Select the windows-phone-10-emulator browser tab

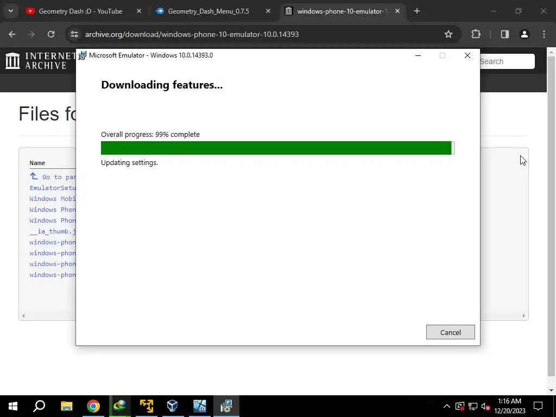(341, 11)
